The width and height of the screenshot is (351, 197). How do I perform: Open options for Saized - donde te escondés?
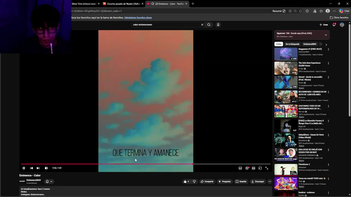[328, 77]
